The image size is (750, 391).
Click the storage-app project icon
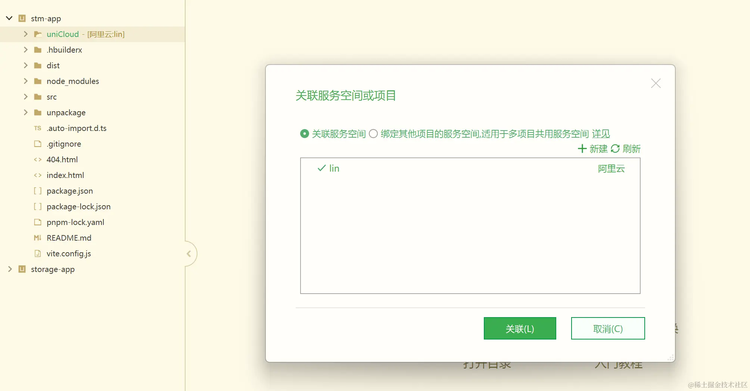(x=22, y=269)
